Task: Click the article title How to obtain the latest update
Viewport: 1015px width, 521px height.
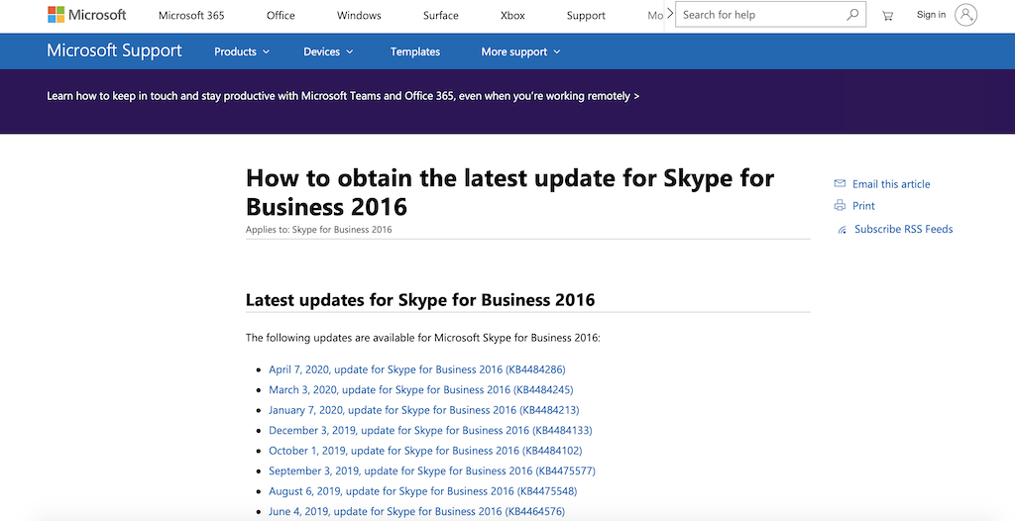Action: point(509,192)
